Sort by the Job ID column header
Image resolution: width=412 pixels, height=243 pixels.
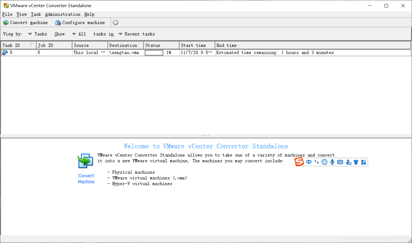click(54, 45)
